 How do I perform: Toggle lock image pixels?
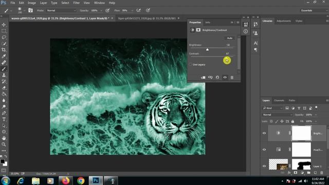277,121
